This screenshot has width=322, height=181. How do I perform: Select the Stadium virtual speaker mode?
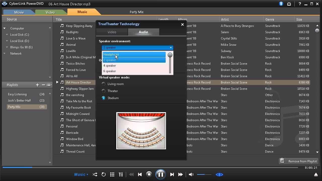[104, 98]
